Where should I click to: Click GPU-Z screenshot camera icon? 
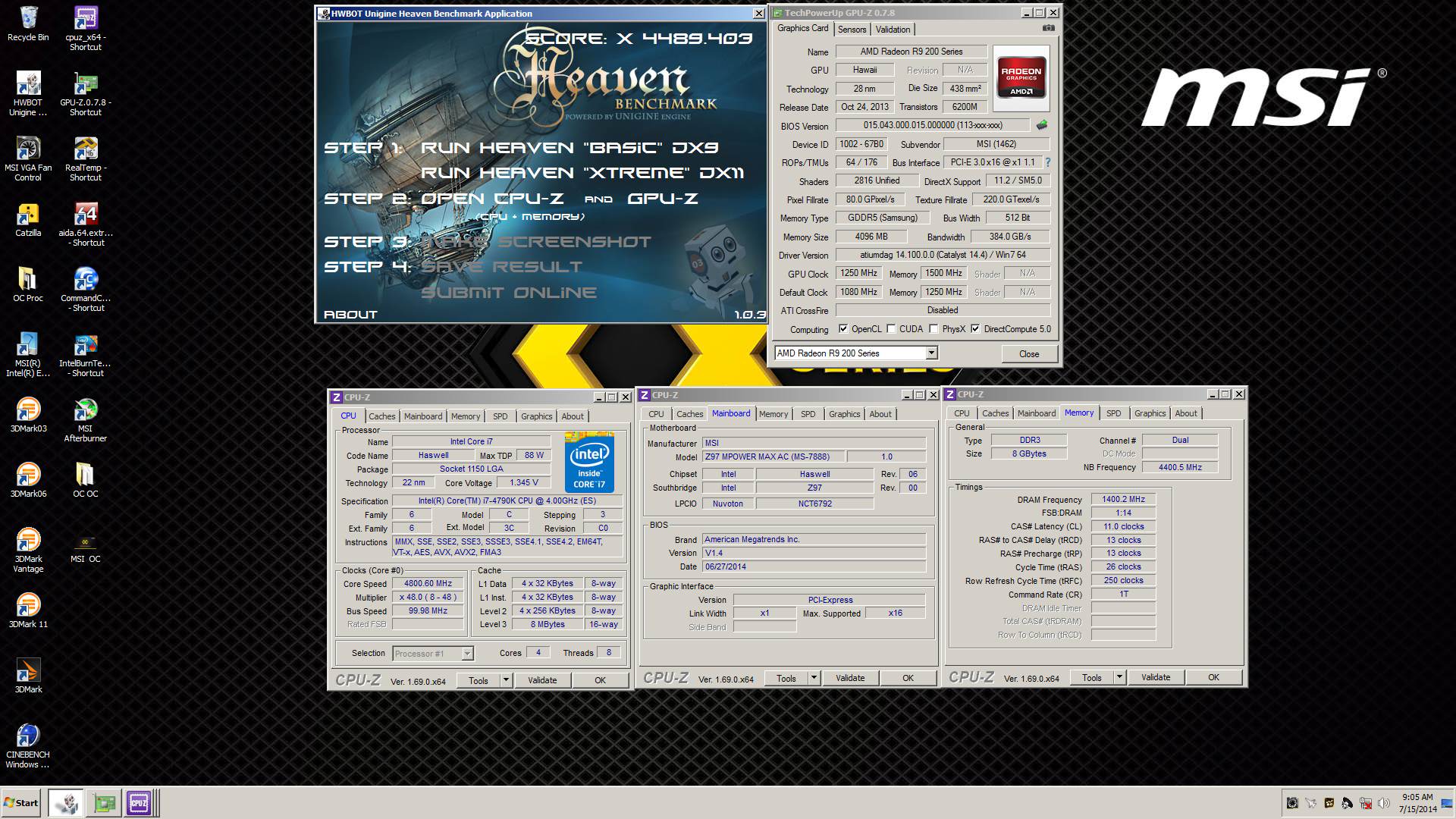pos(1048,28)
